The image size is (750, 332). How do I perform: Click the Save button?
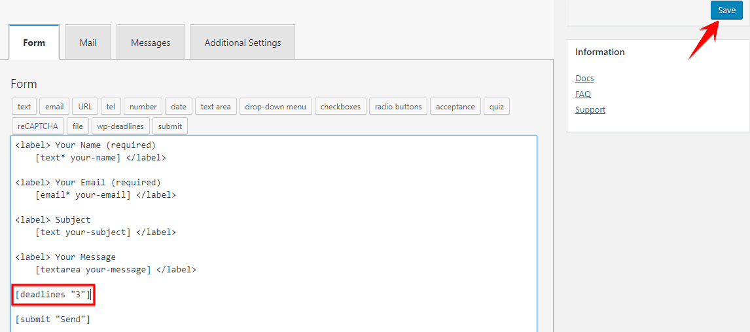726,10
